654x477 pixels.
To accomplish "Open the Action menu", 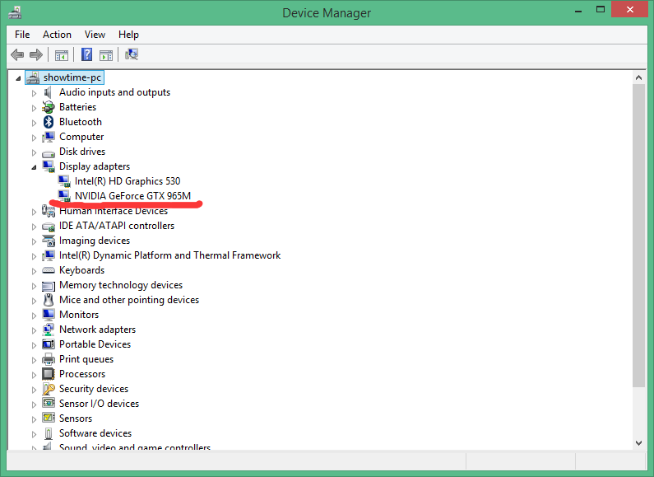I will tap(57, 35).
